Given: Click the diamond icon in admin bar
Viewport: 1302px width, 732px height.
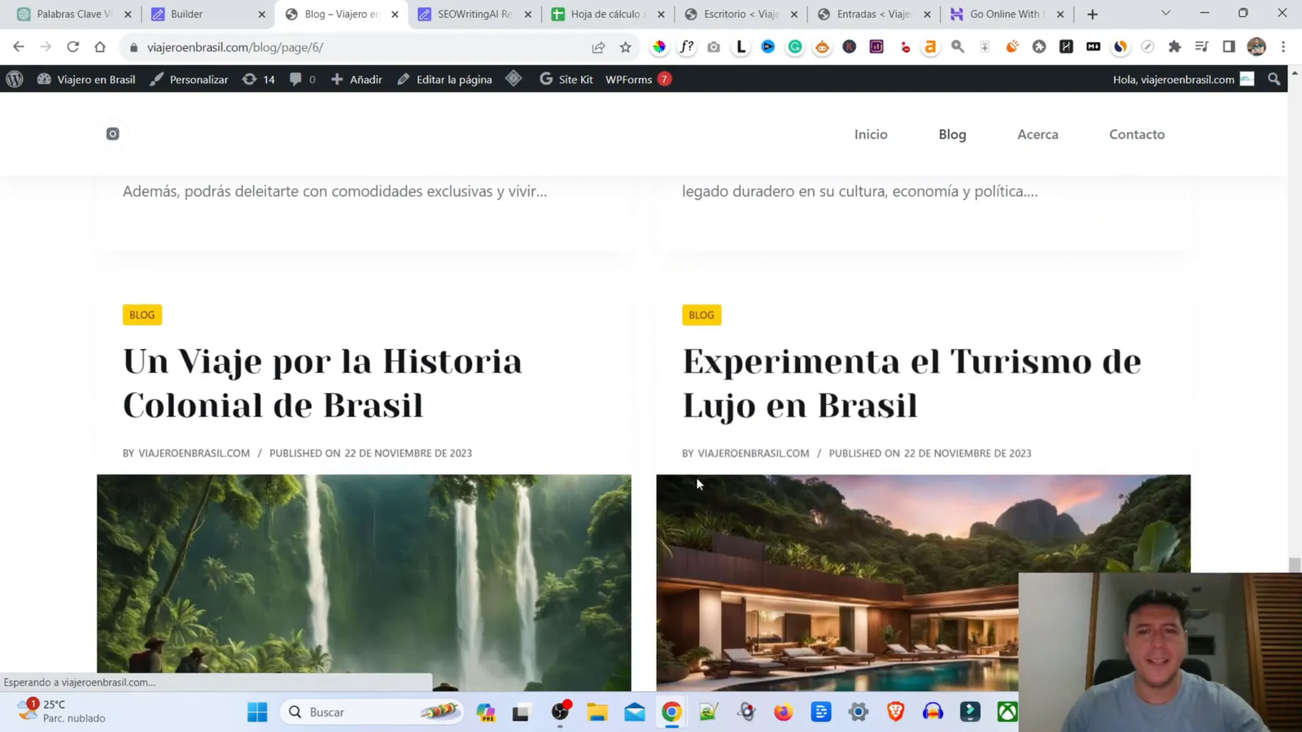Looking at the screenshot, I should click(x=513, y=79).
